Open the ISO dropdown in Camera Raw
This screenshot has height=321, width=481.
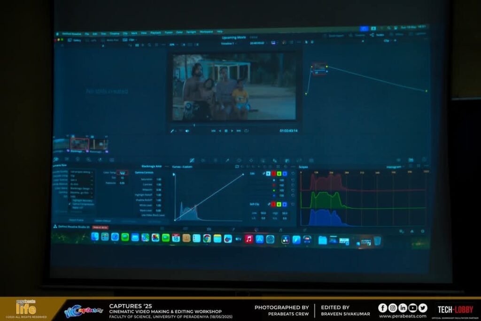tap(82, 196)
